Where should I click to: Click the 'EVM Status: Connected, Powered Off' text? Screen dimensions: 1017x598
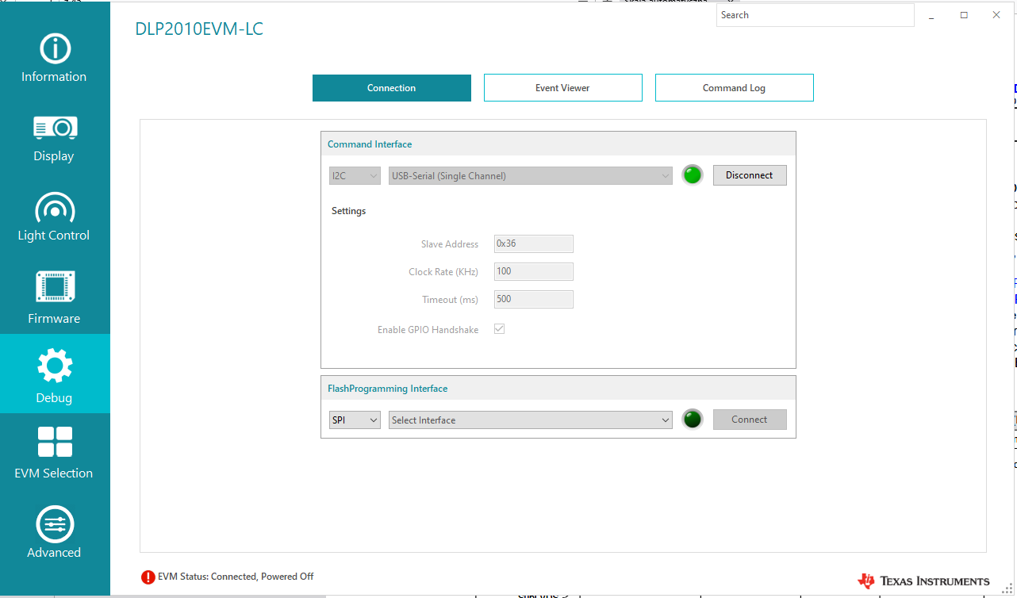(x=236, y=577)
